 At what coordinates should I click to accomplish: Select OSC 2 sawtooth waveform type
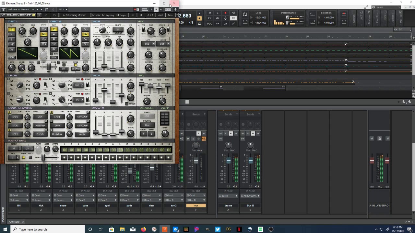coord(85,34)
